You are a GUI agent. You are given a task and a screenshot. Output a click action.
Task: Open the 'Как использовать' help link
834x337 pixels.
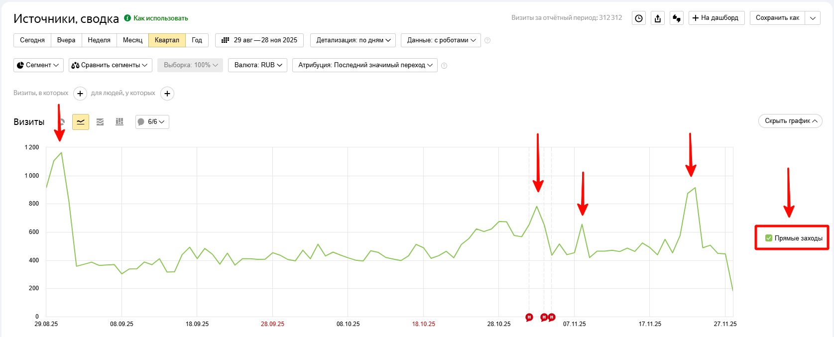click(160, 18)
